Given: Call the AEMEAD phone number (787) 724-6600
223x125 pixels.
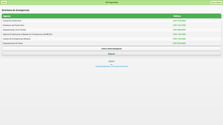Looking at the screenshot, I should tap(179, 34).
